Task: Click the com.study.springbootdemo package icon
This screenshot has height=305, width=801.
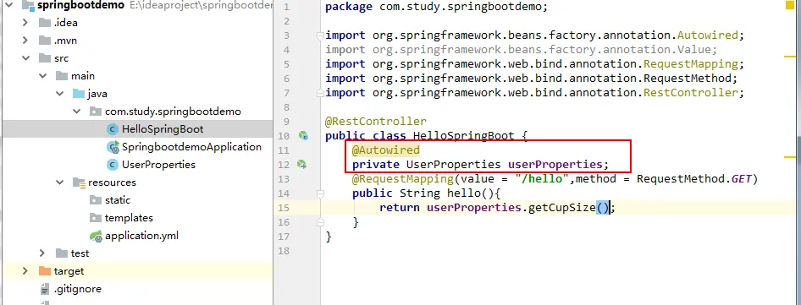Action: [96, 112]
